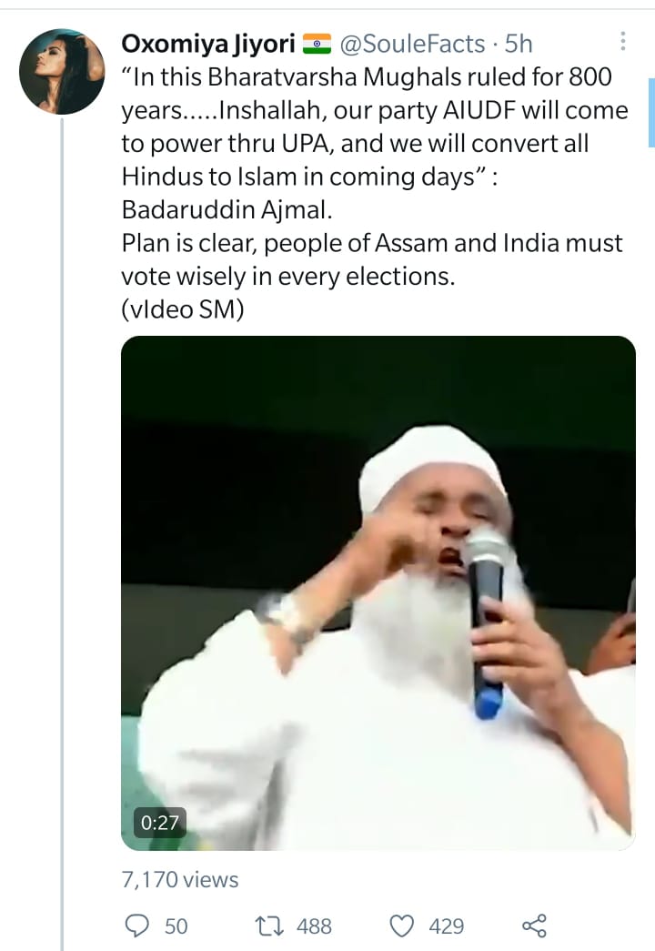The width and height of the screenshot is (655, 951).
Task: Open Oxomiya Jiyori's profile picture
Action: click(x=62, y=72)
